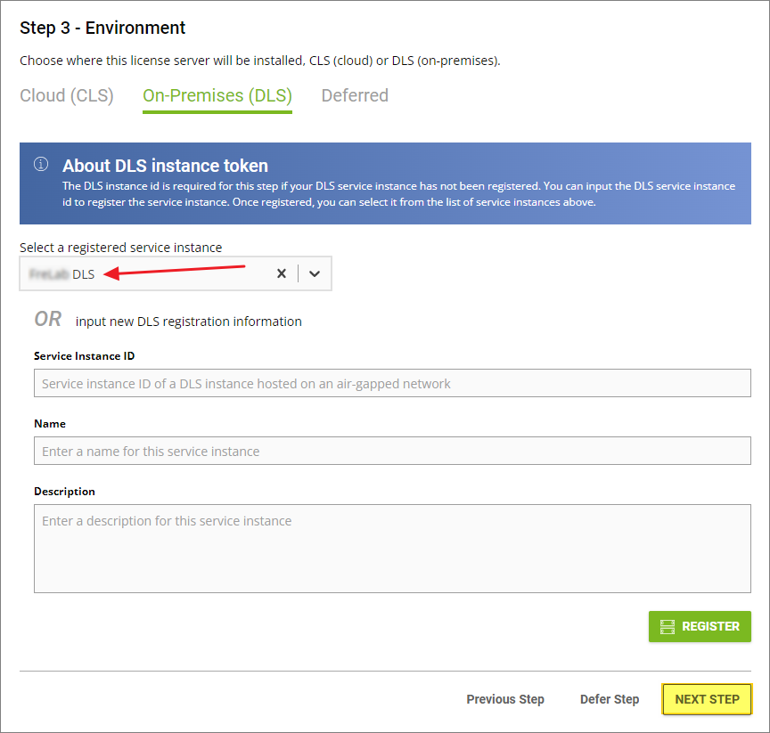
Task: Click the Service Instance ID label
Action: coord(85,356)
